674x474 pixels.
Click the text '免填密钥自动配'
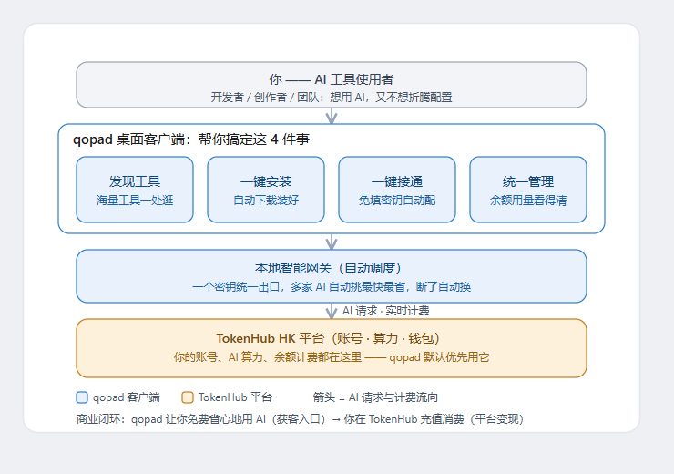click(397, 200)
